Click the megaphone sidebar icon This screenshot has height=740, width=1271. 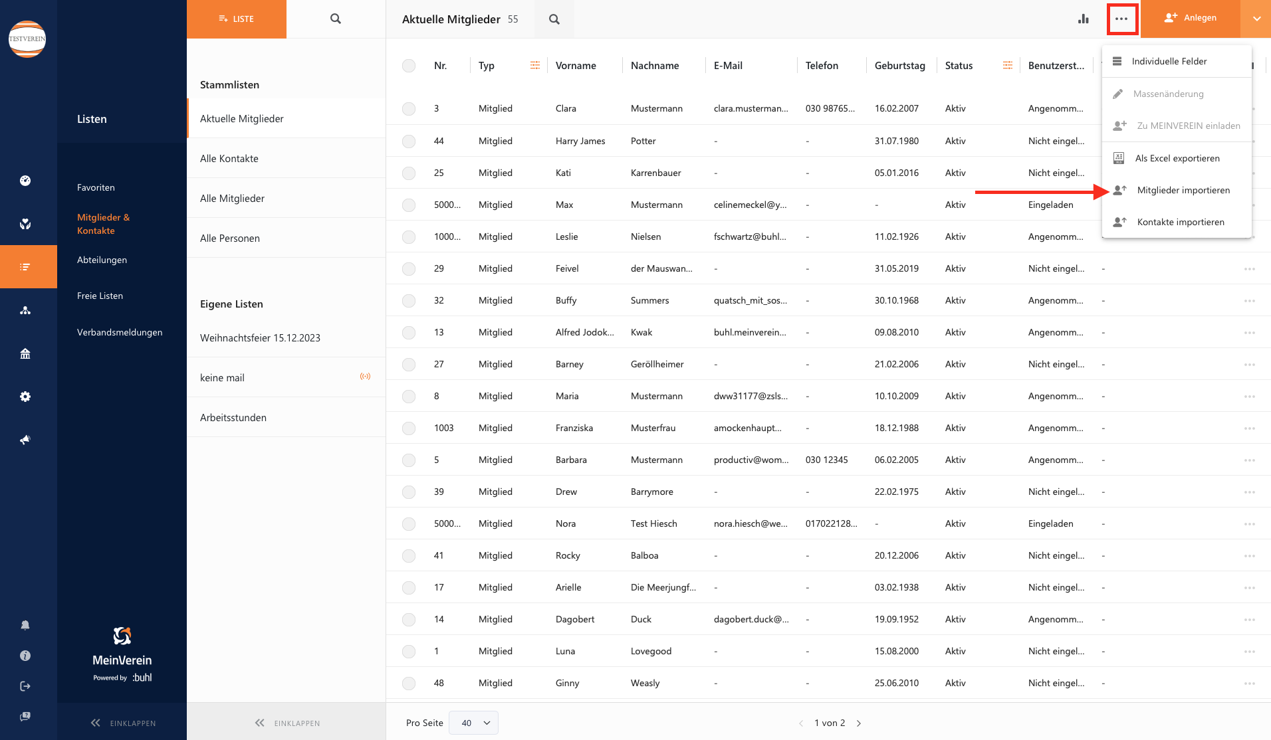25,440
